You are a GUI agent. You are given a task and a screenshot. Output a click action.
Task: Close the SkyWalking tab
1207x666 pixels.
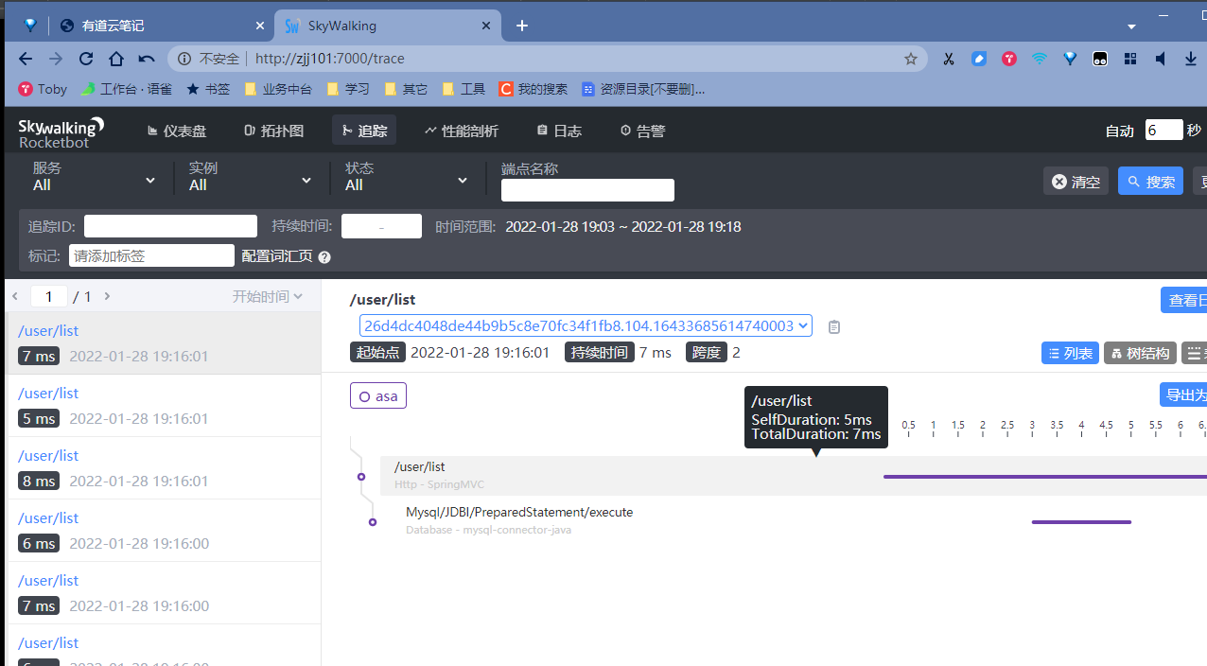[486, 26]
